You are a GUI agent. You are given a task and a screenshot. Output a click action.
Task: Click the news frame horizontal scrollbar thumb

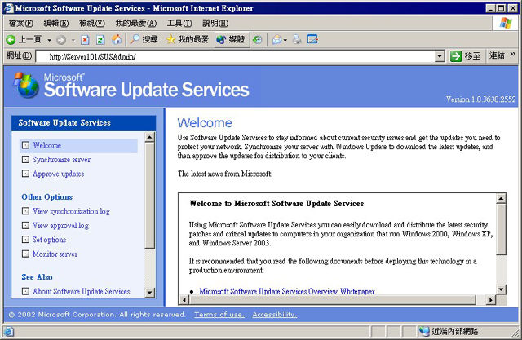(333, 300)
